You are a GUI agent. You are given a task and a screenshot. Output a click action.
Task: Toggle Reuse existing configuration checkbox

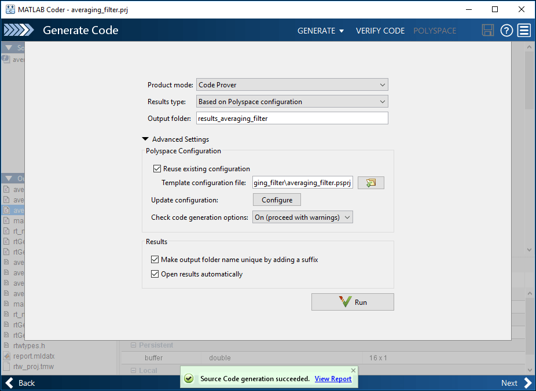point(157,169)
